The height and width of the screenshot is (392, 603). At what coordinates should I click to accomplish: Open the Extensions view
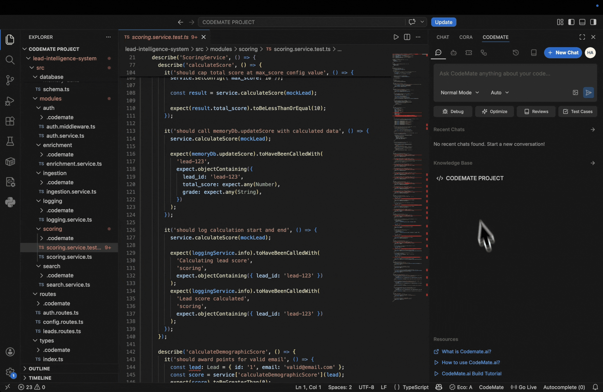10,121
